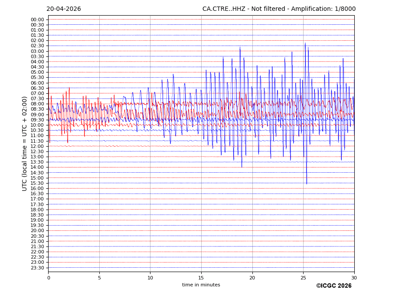This screenshot has width=402, height=302.
Task: Click the date label 20-04-2026
Action: [63, 9]
